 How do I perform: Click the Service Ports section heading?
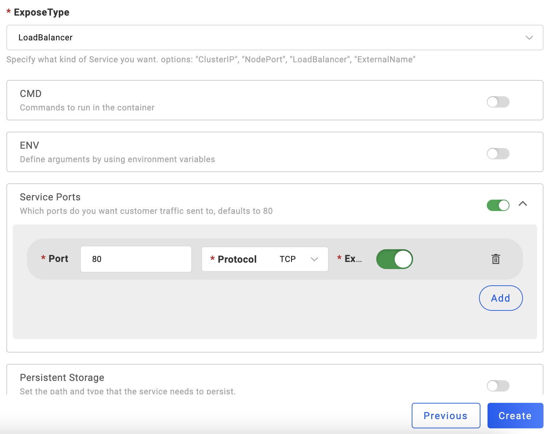click(50, 197)
